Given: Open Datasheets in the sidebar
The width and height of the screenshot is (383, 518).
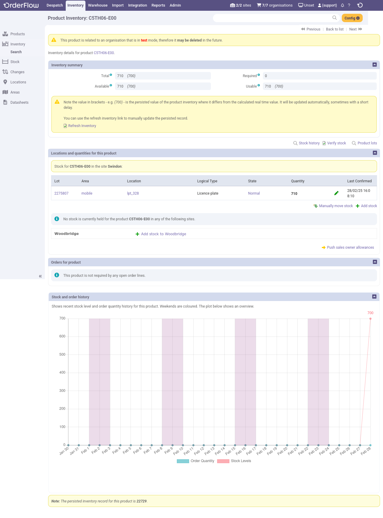Looking at the screenshot, I should coord(19,103).
